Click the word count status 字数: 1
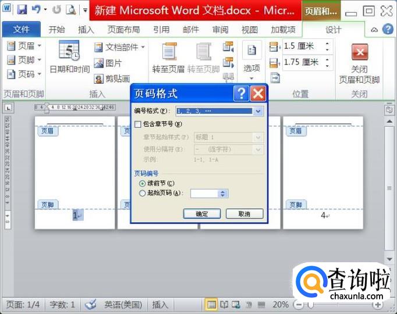 click(62, 304)
